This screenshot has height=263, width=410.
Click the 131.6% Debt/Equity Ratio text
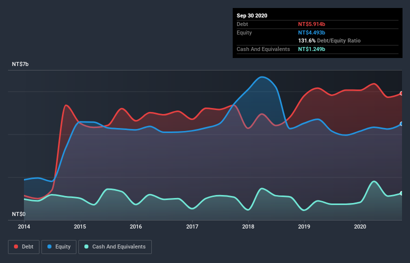330,41
